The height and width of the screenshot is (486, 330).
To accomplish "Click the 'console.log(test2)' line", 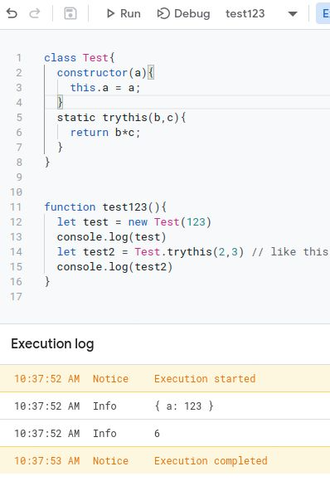I will click(x=114, y=266).
